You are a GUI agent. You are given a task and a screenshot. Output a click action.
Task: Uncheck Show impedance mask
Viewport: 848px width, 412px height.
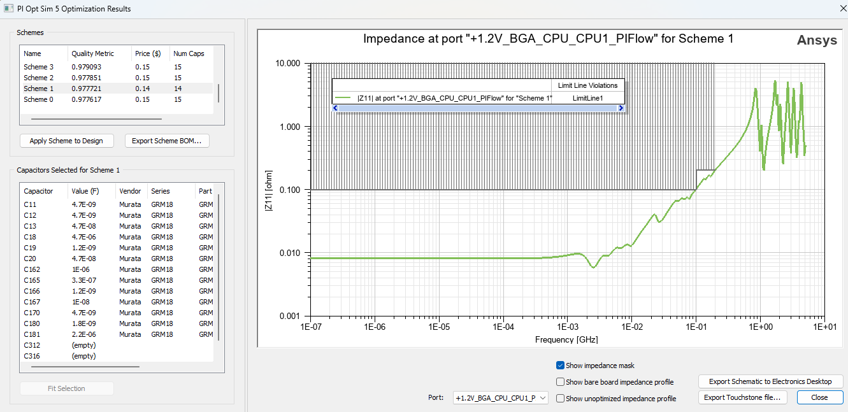[561, 366]
